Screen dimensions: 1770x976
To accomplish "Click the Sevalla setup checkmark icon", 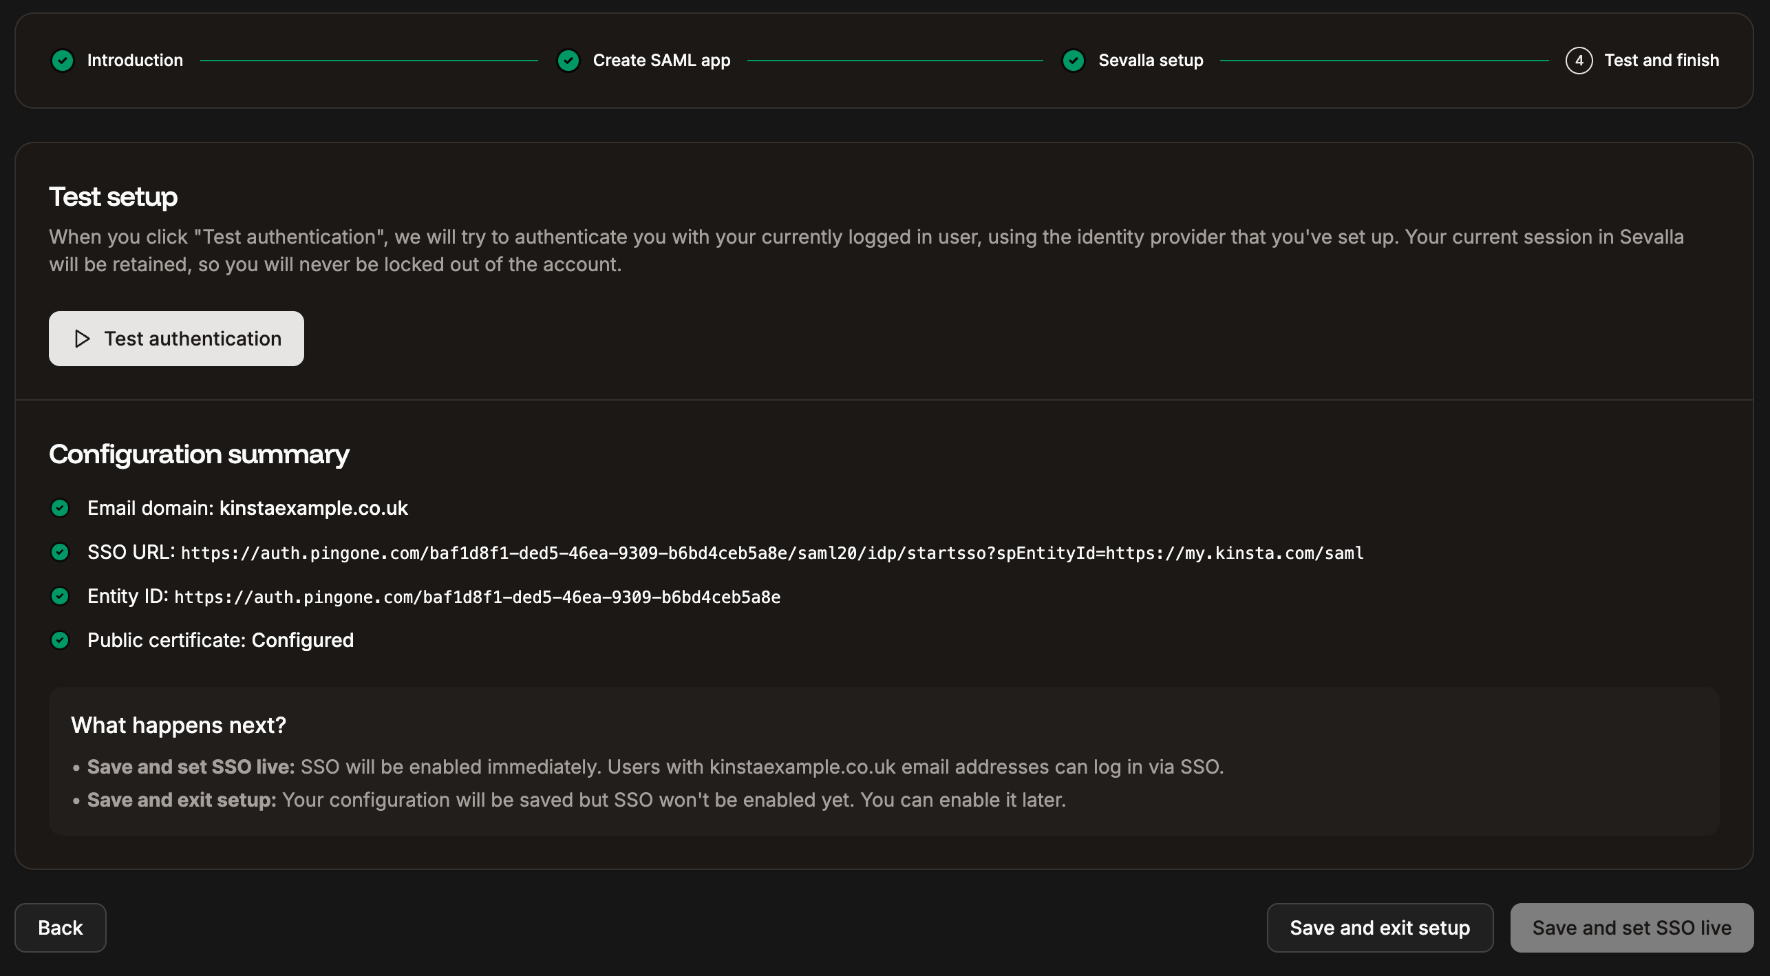I will [x=1074, y=60].
